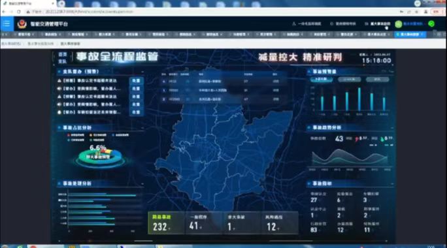Image resolution: width=447 pixels, height=248 pixels.
Task: Collapse the 事故趋势分析 panel arrow
Action: 392,127
